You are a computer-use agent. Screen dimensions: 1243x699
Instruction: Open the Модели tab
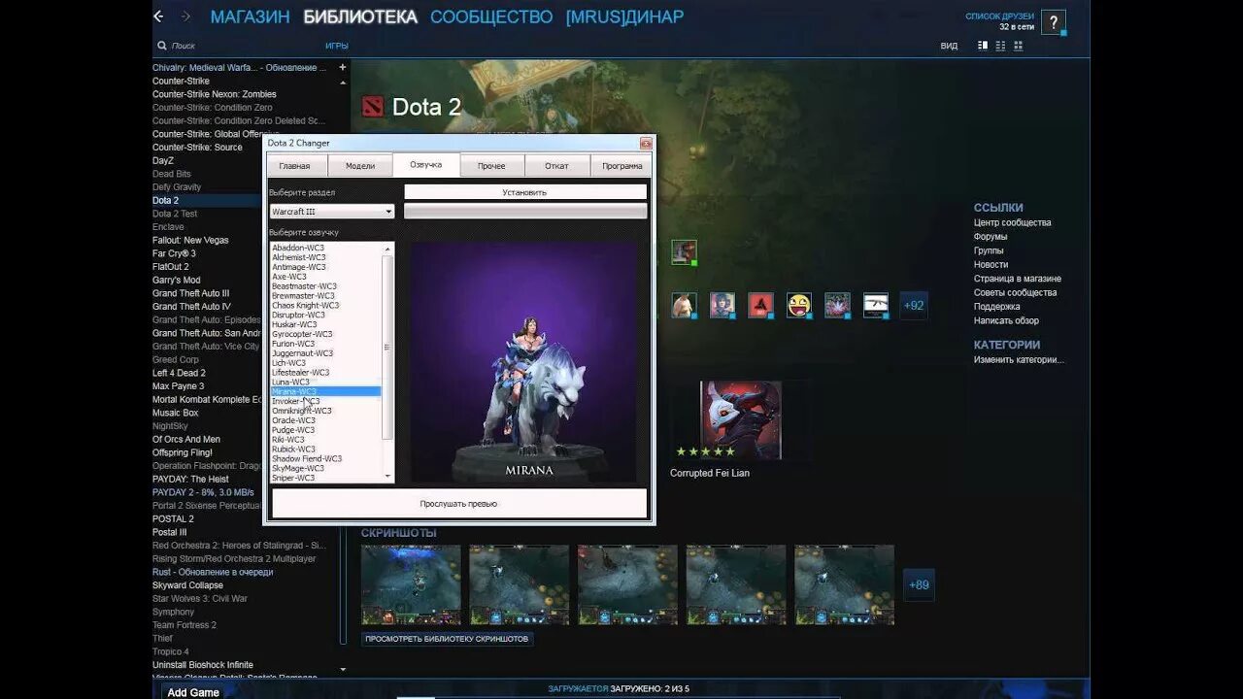(360, 166)
